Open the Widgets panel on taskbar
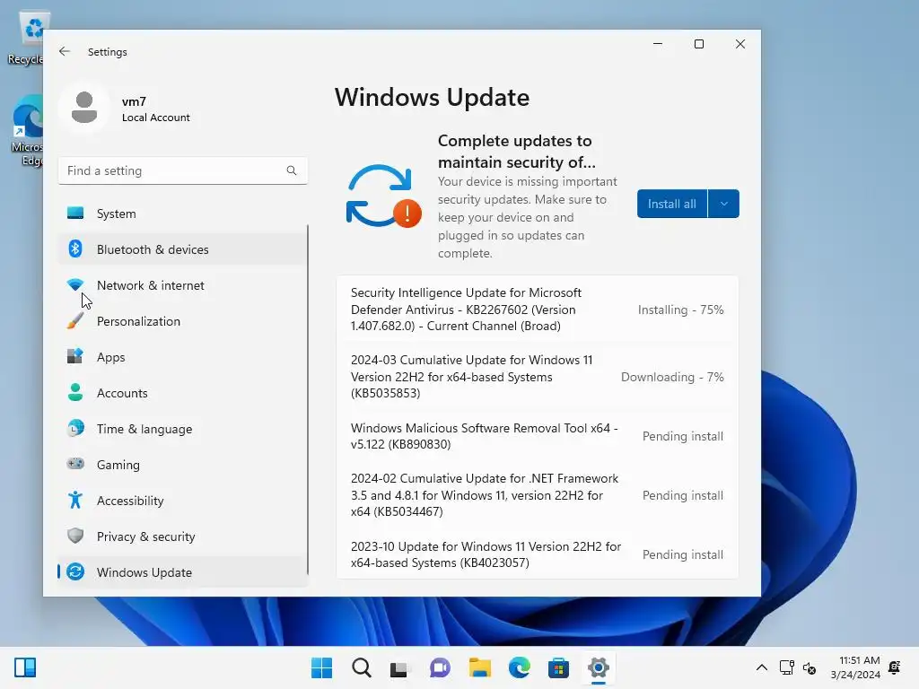919x689 pixels. click(x=25, y=667)
